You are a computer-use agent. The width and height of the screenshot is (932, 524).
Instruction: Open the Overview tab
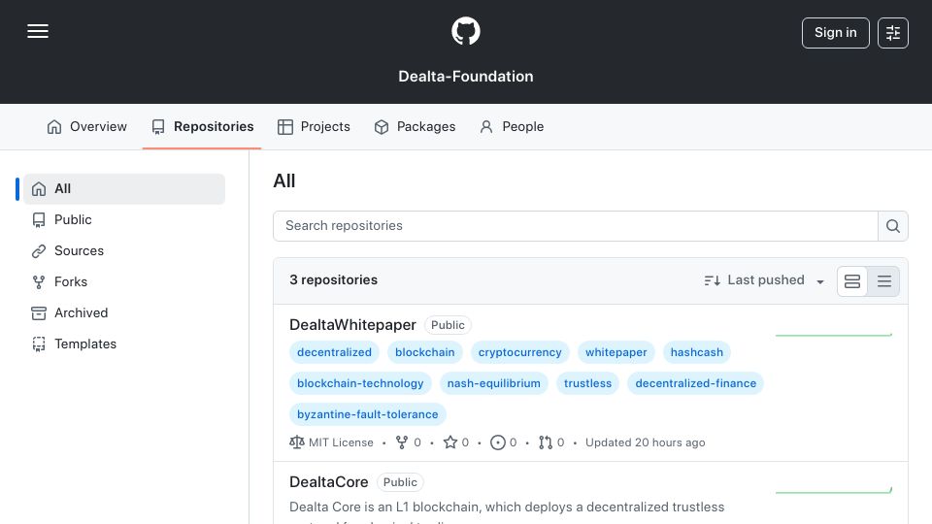coord(86,126)
